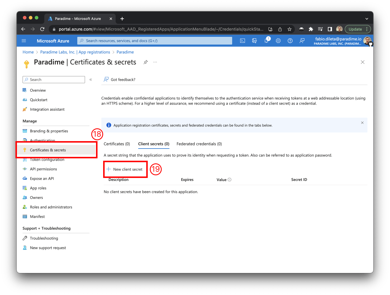Switch to the Certificates (0) tab
This screenshot has width=390, height=295.
[x=117, y=144]
